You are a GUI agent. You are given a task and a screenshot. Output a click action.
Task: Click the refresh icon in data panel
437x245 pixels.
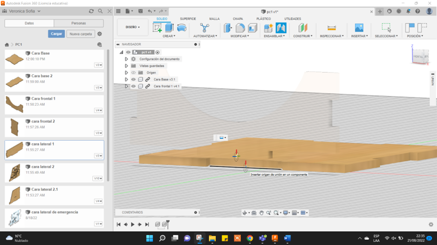point(91,11)
